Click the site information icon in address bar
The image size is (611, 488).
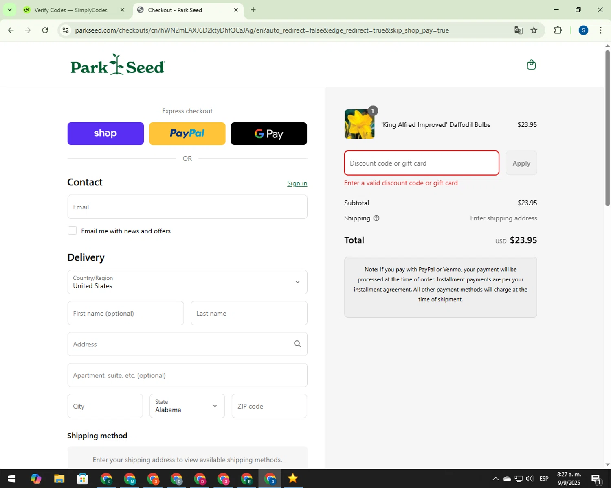coord(66,30)
